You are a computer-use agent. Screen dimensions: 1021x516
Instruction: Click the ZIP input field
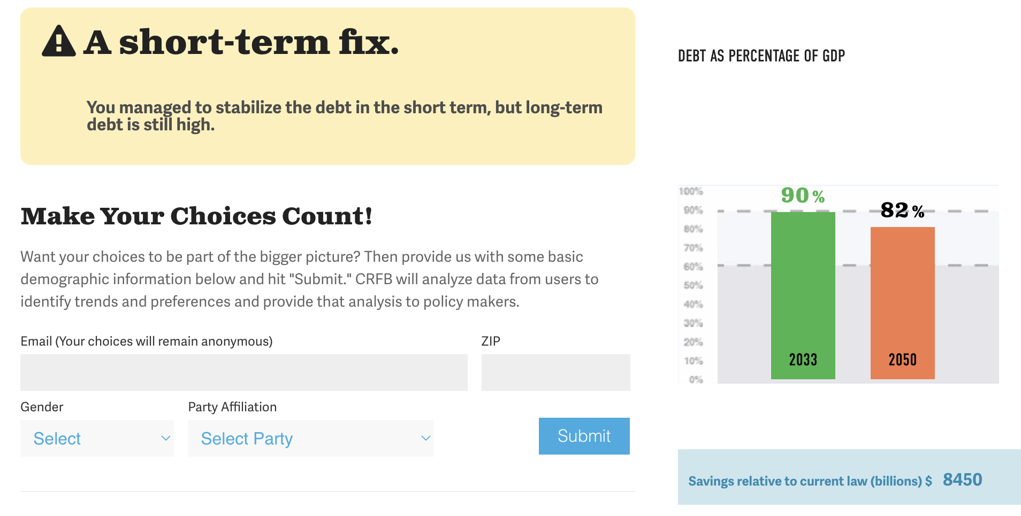point(555,372)
